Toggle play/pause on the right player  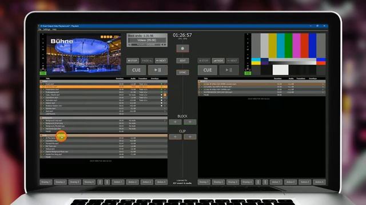pos(229,70)
